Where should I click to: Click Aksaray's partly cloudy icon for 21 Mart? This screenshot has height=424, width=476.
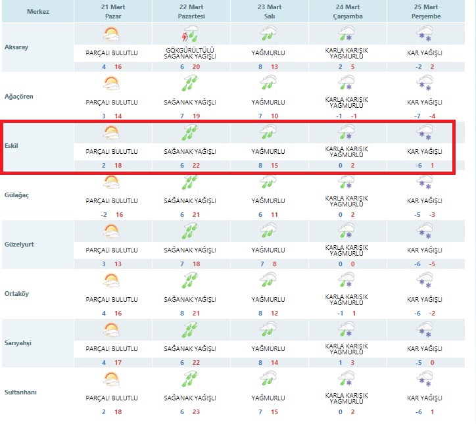pos(111,34)
